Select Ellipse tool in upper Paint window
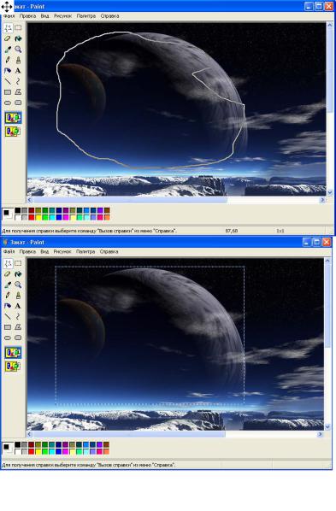 tap(8, 103)
